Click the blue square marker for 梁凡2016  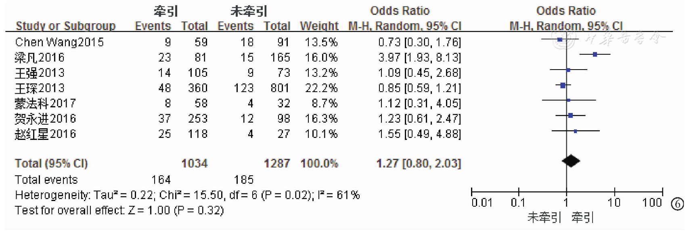click(x=595, y=54)
